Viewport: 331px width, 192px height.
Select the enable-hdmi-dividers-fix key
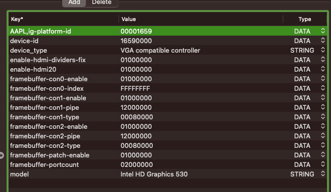(x=48, y=60)
